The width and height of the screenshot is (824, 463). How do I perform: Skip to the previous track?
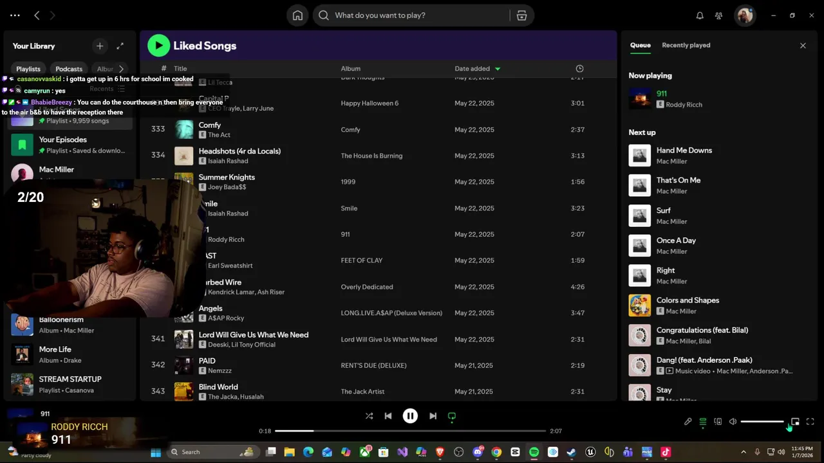point(388,416)
